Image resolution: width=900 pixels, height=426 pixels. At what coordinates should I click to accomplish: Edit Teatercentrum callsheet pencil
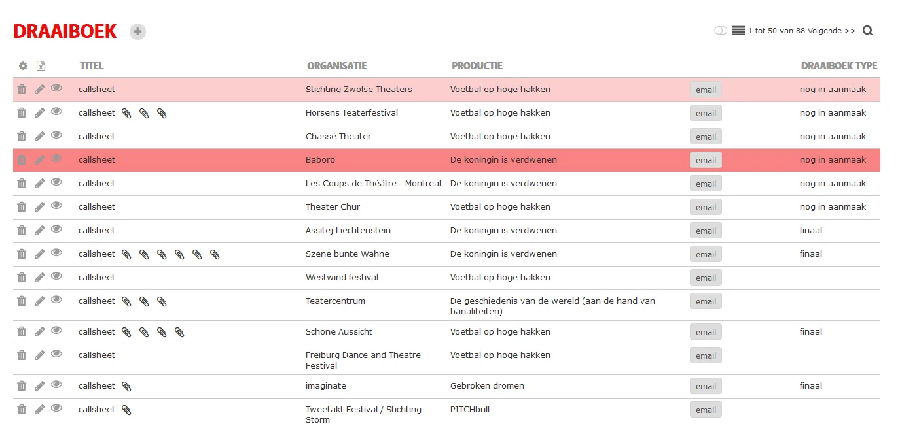coord(40,301)
